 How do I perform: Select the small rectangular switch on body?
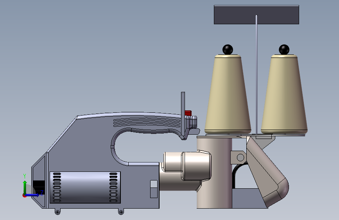tap(154, 189)
